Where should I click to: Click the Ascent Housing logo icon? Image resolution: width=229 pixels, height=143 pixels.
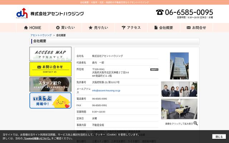coord(22,13)
